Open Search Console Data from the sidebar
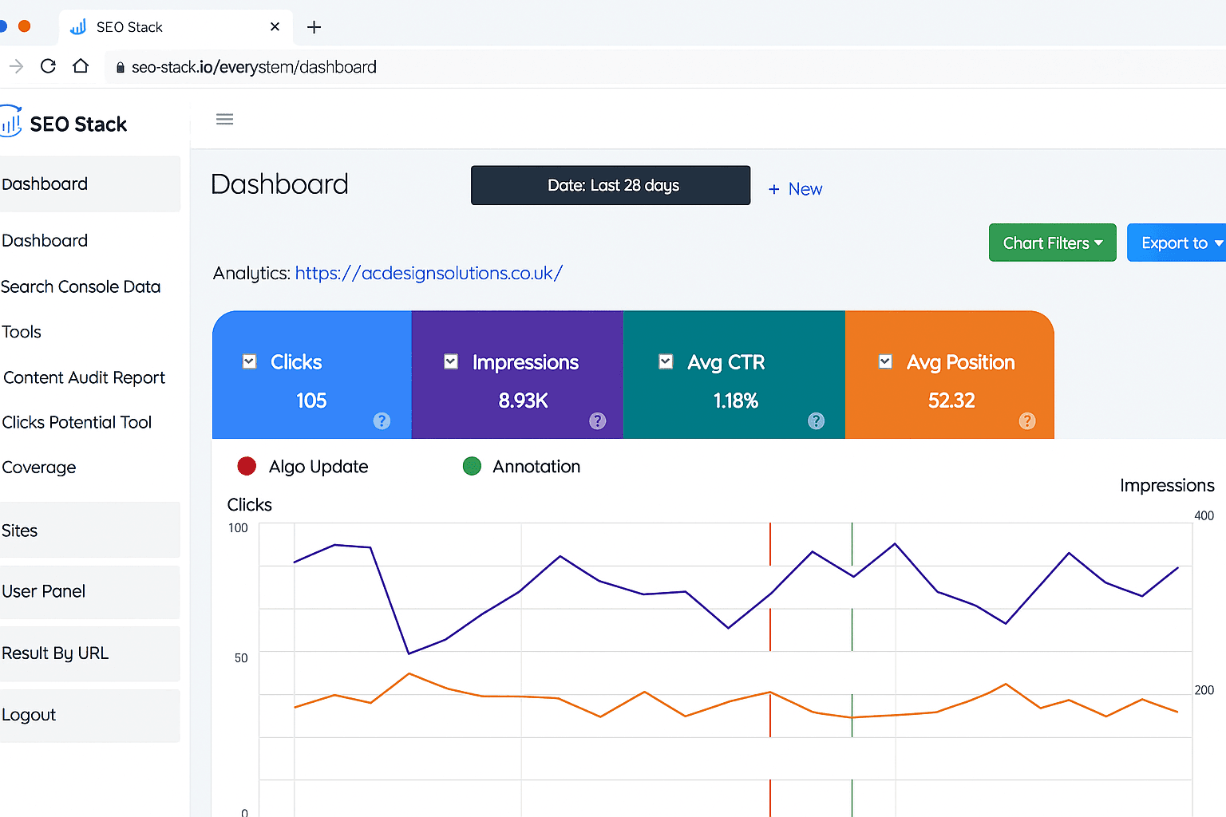This screenshot has width=1226, height=817. coord(81,286)
